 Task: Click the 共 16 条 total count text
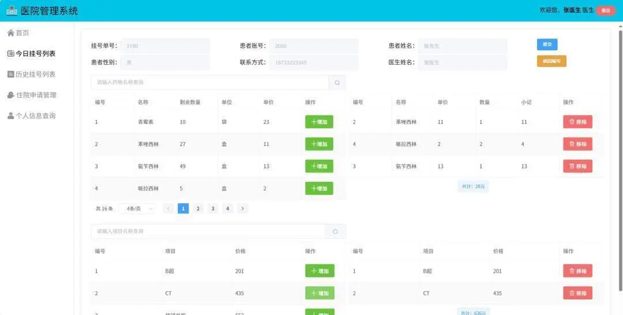pyautogui.click(x=104, y=208)
